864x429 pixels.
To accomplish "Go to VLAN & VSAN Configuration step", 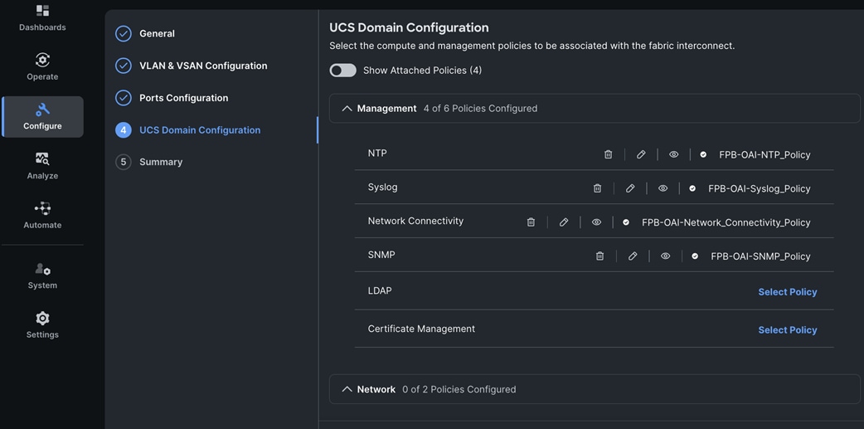I will tap(203, 66).
